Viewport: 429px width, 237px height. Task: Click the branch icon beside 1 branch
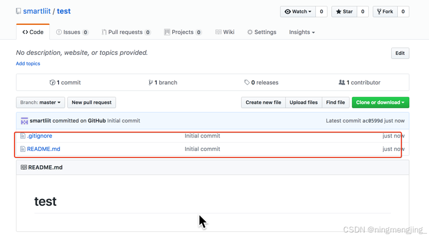[150, 83]
